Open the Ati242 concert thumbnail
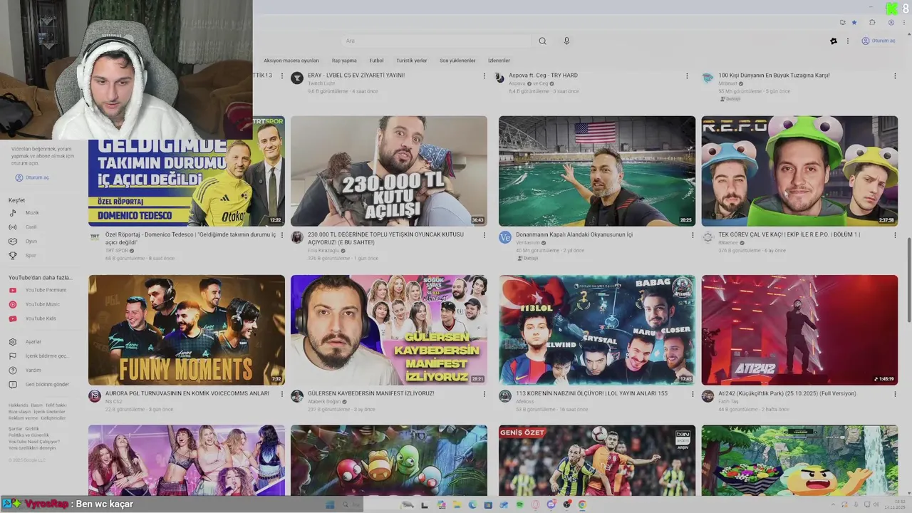Viewport: 912px width, 513px height. [x=799, y=330]
